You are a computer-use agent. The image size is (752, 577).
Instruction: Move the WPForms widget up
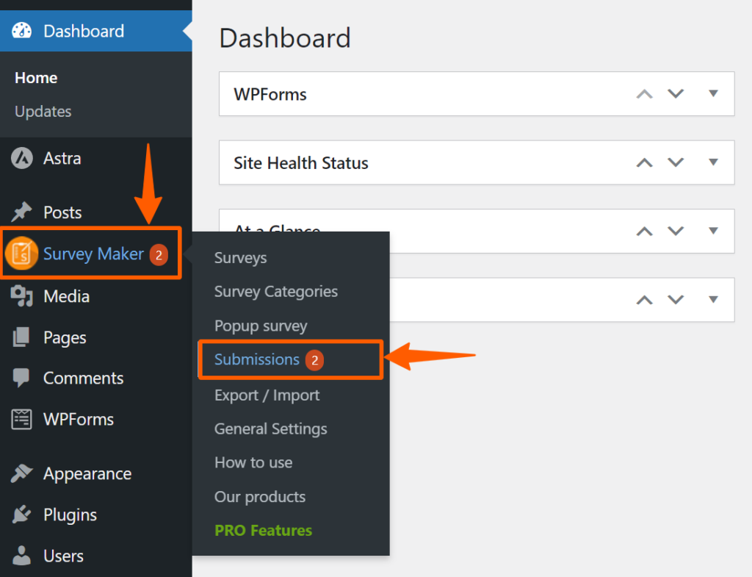click(645, 93)
